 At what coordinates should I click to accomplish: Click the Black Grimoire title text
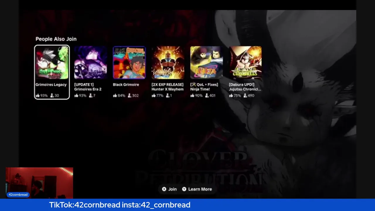[126, 85]
